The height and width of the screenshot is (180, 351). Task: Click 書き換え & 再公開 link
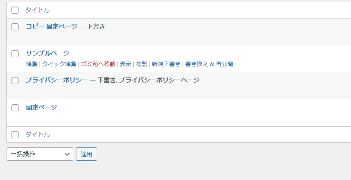tap(209, 64)
